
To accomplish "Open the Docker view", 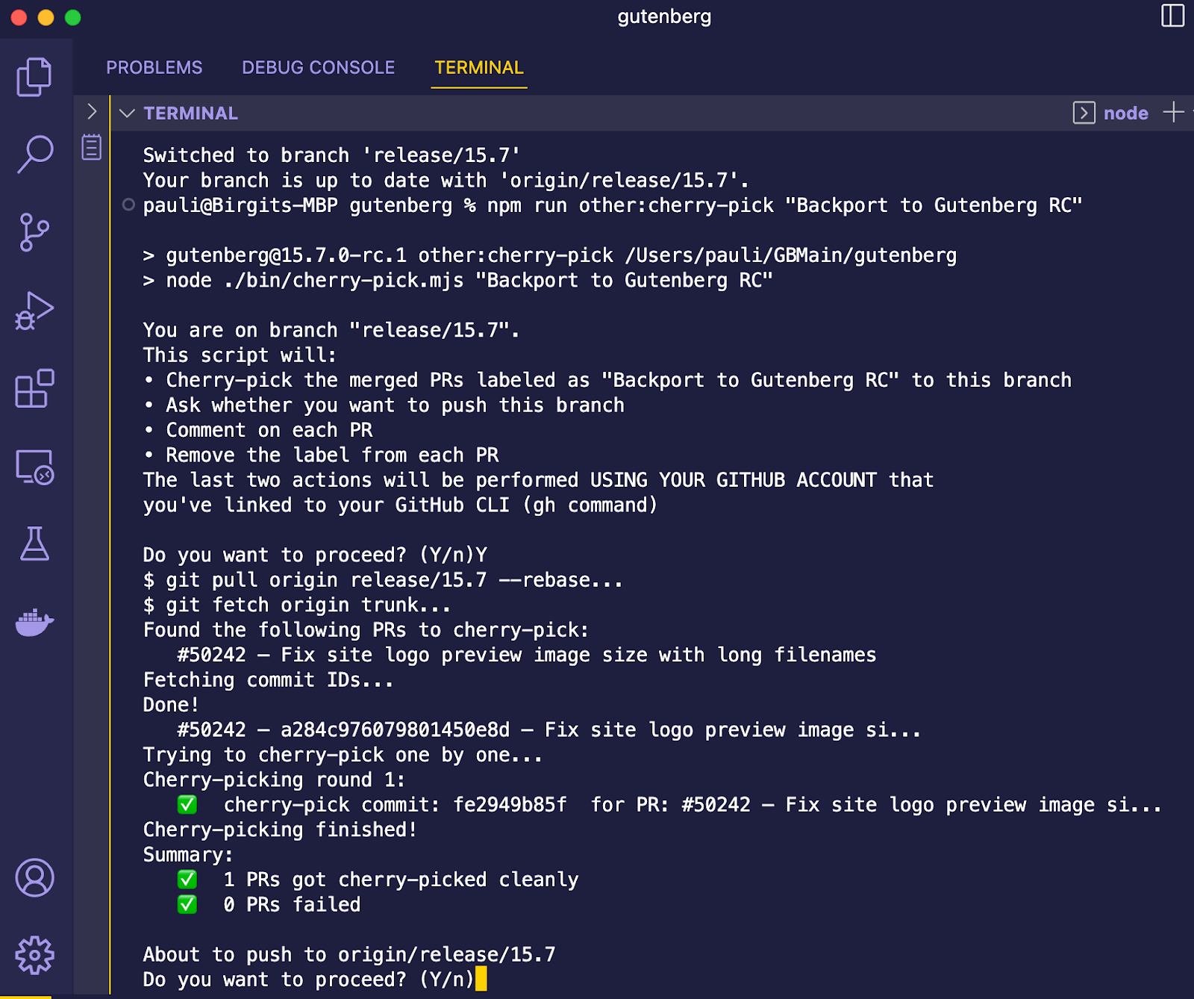I will point(34,622).
